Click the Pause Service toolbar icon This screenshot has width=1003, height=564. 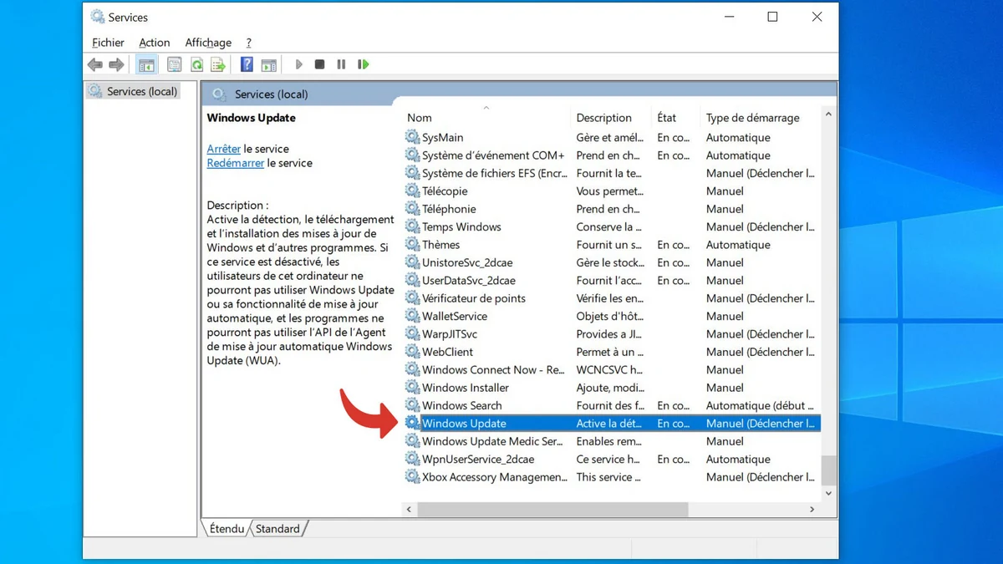coord(341,64)
